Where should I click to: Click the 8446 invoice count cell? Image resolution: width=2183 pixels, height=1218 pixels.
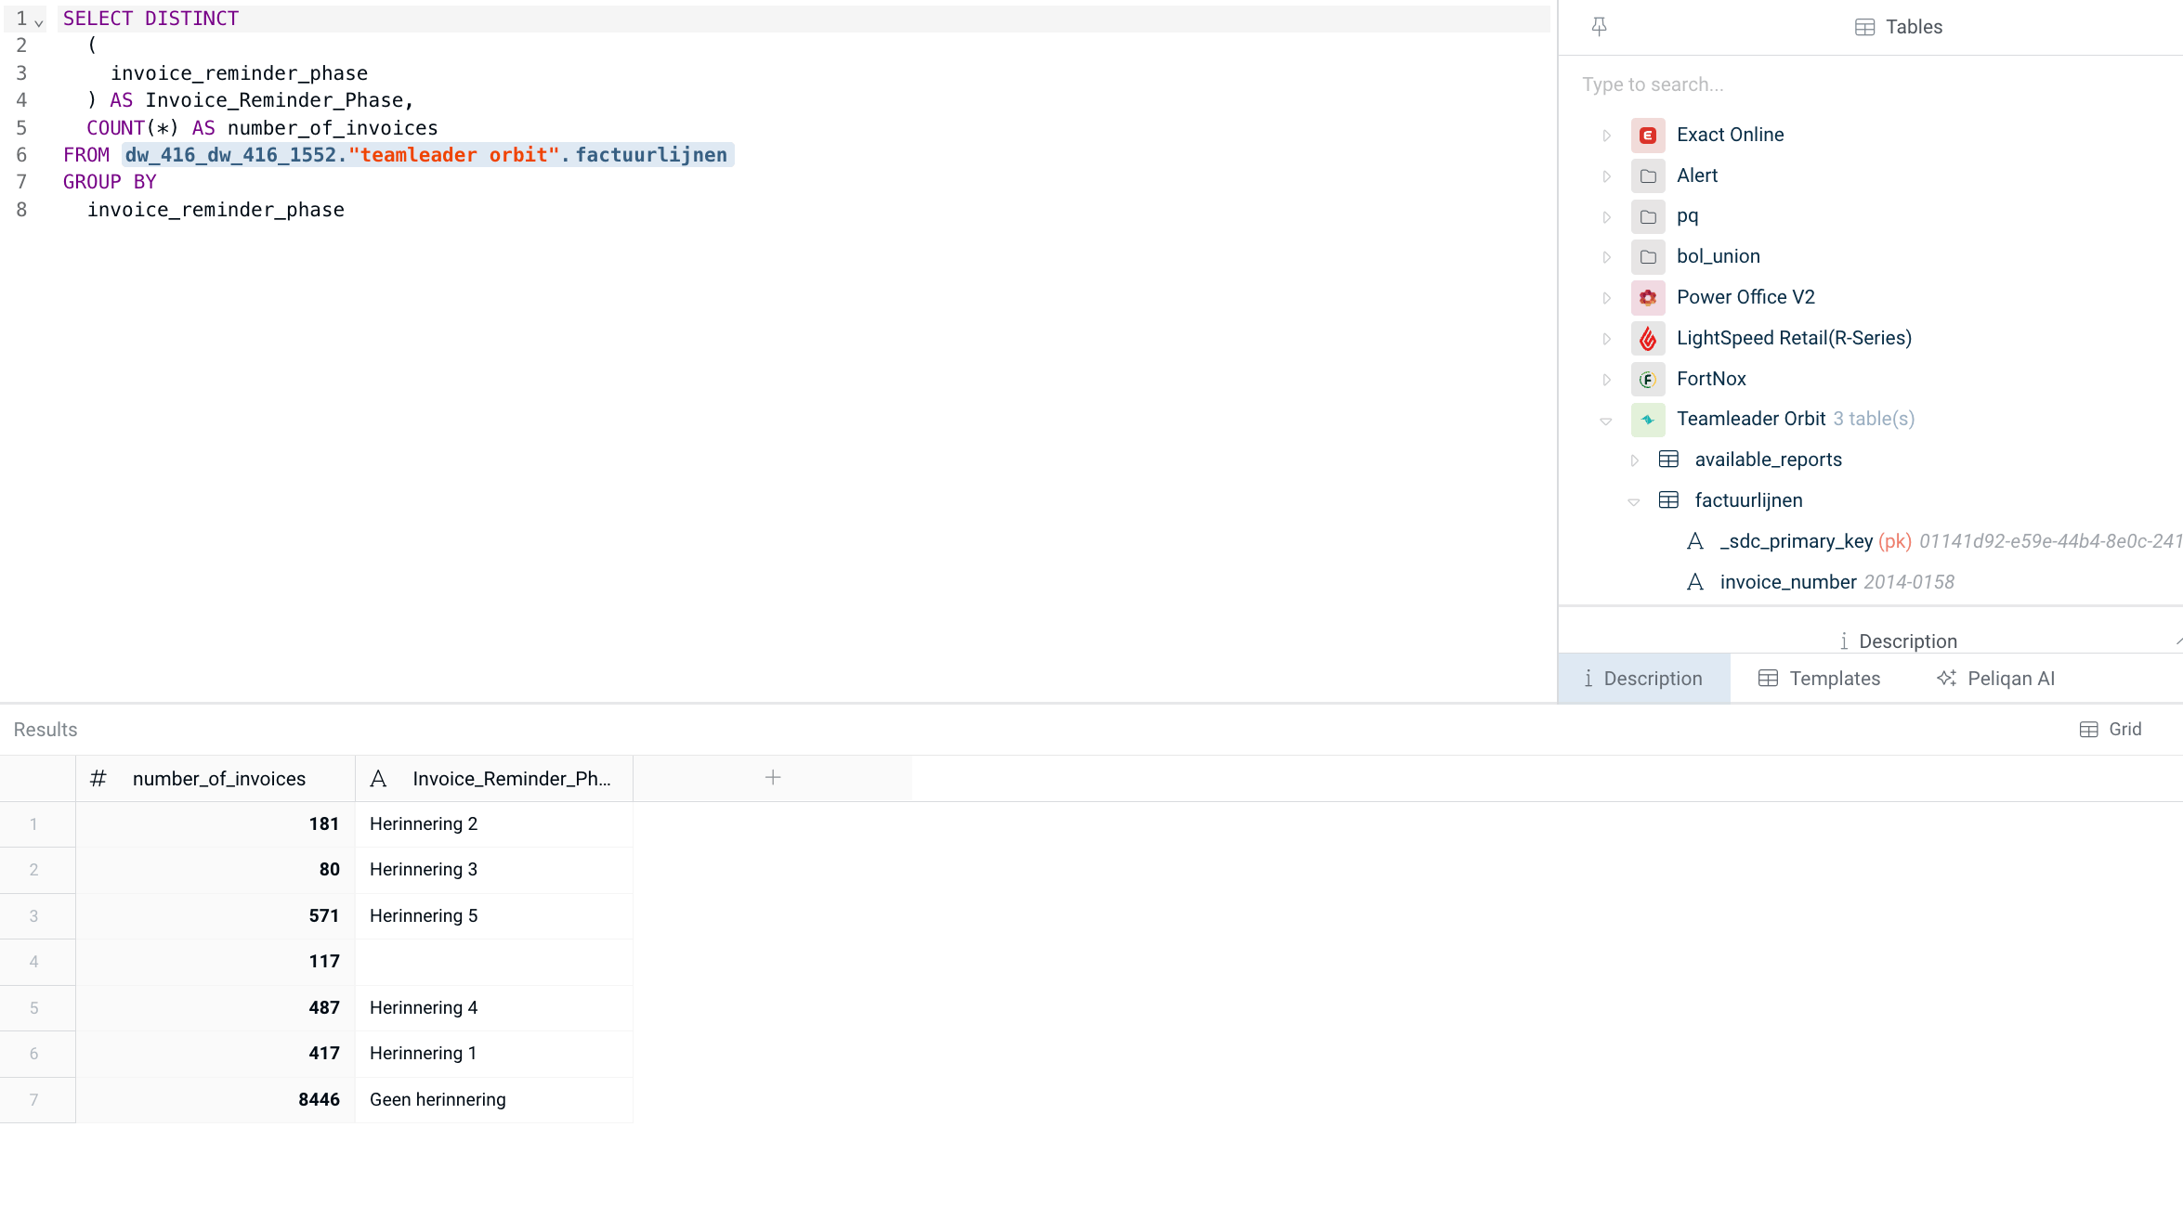tap(216, 1100)
